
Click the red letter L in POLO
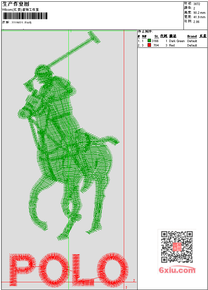point(83,270)
